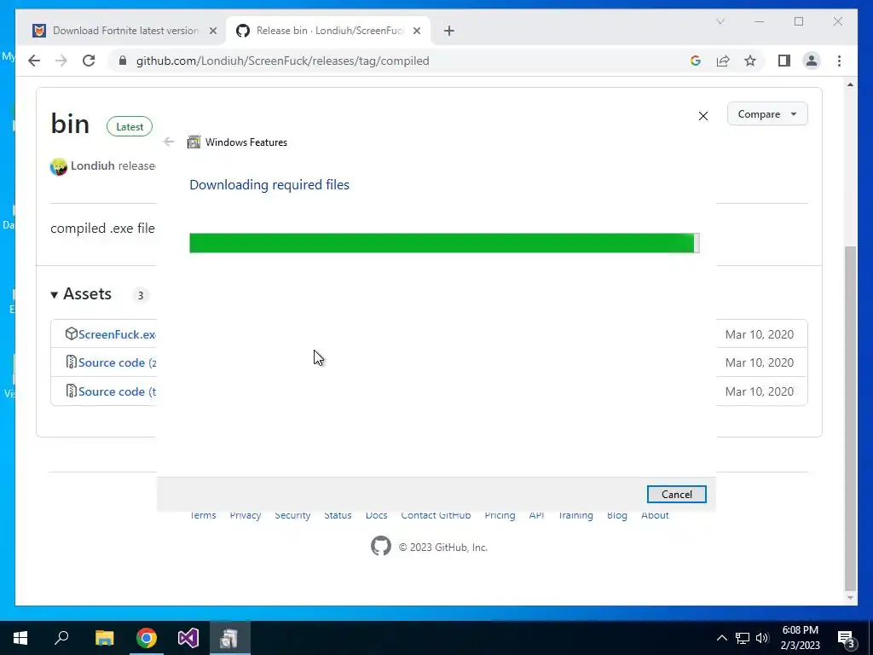Switch to Chrome on taskbar
Image resolution: width=873 pixels, height=655 pixels.
[x=147, y=638]
